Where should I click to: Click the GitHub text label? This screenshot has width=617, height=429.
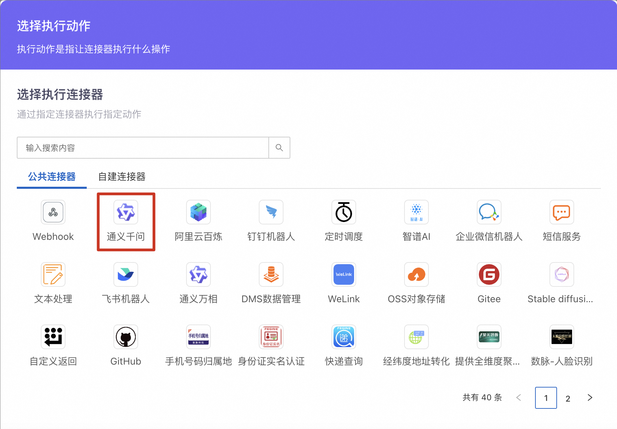(126, 361)
